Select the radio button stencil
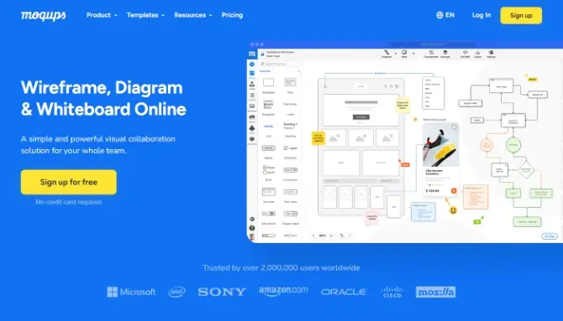This screenshot has width=563, height=321. point(269,170)
